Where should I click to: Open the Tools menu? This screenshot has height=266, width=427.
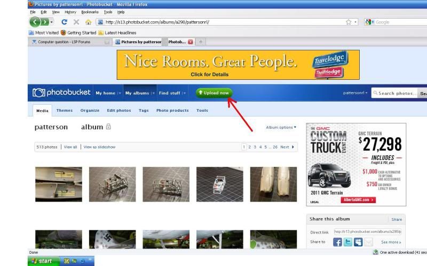pos(108,12)
